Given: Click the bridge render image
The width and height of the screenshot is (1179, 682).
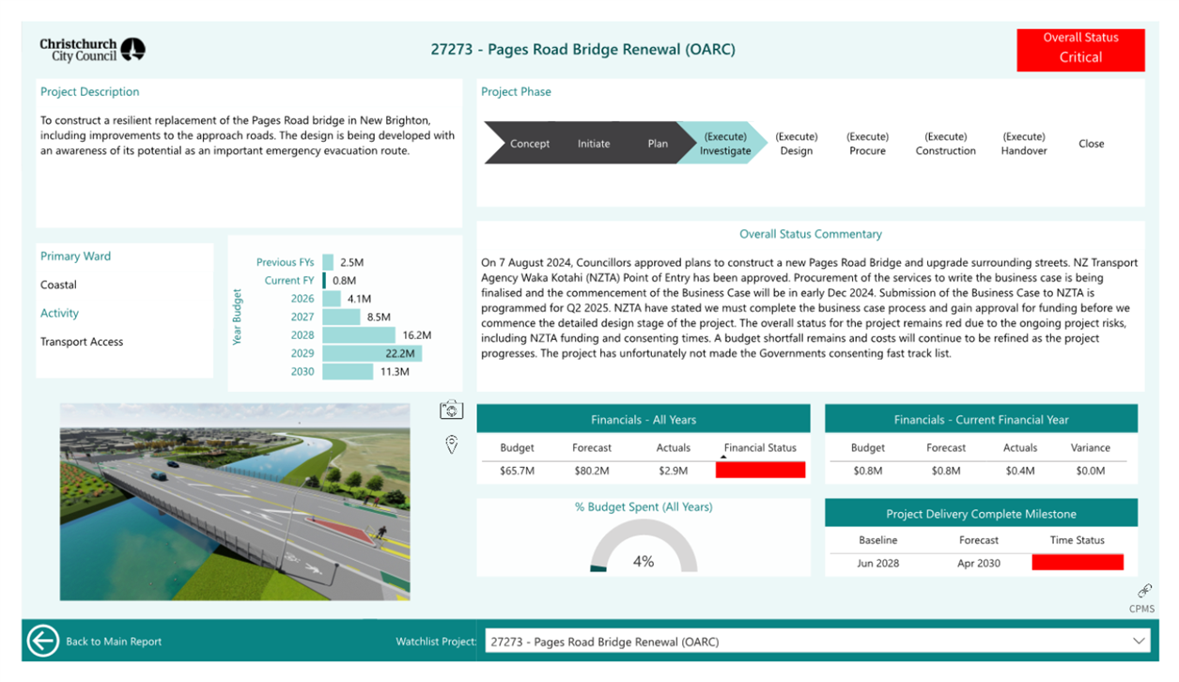Looking at the screenshot, I should [235, 502].
